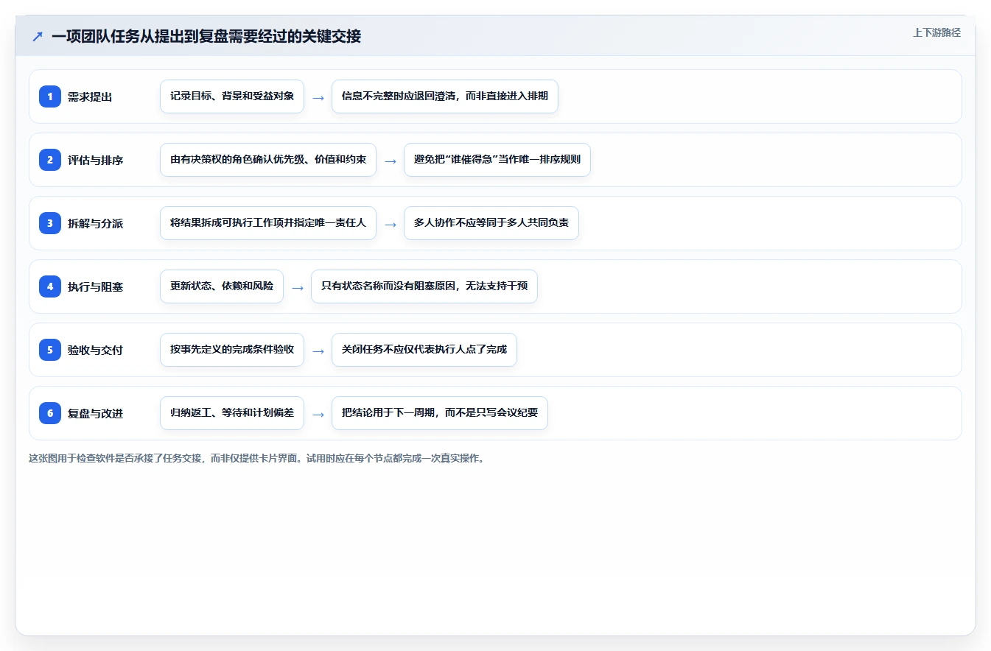
Task: Select the 更新状态、依赖和风险 card
Action: [x=222, y=286]
